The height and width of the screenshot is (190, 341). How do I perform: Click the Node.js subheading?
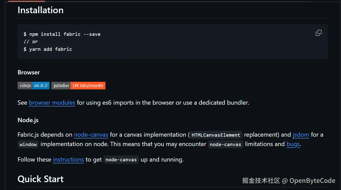coord(28,120)
